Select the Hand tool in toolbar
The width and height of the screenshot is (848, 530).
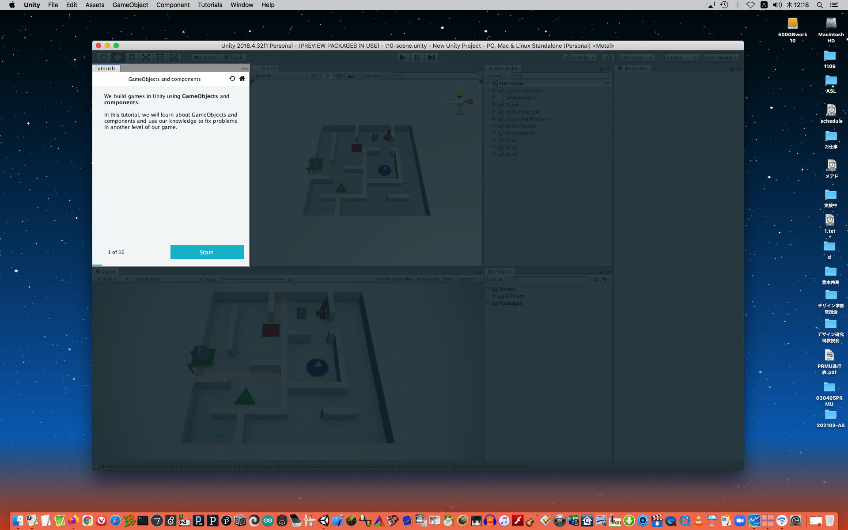tap(103, 57)
